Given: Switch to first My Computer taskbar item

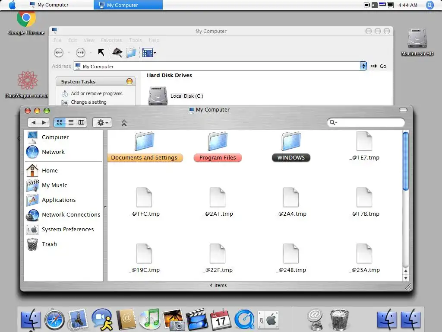Looking at the screenshot, I should 49,5.
